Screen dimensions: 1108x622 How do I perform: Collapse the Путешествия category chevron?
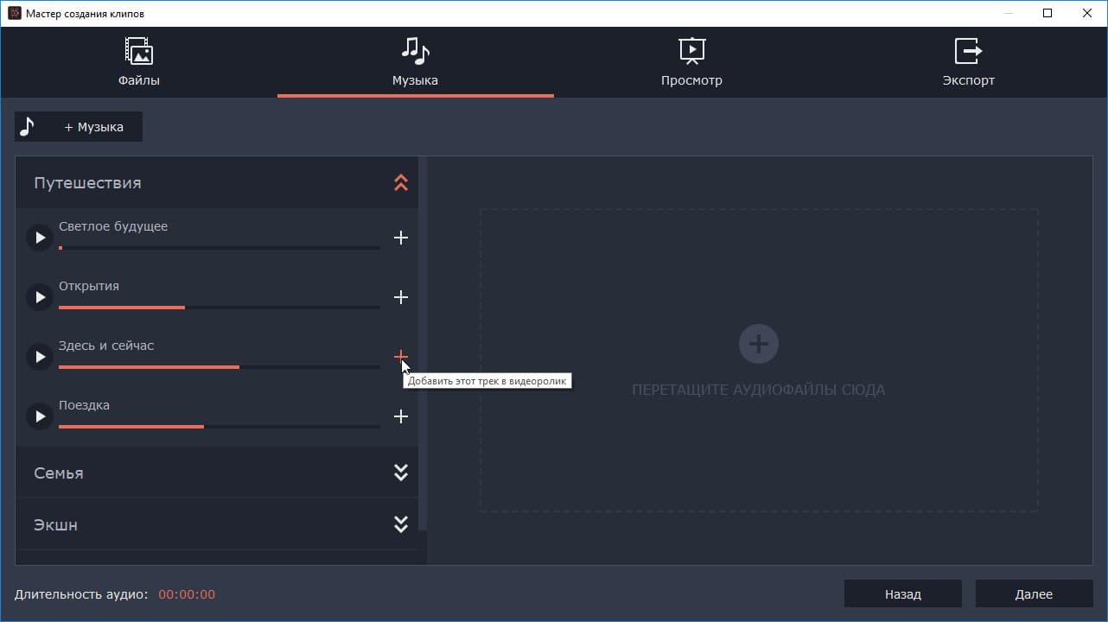(x=401, y=182)
